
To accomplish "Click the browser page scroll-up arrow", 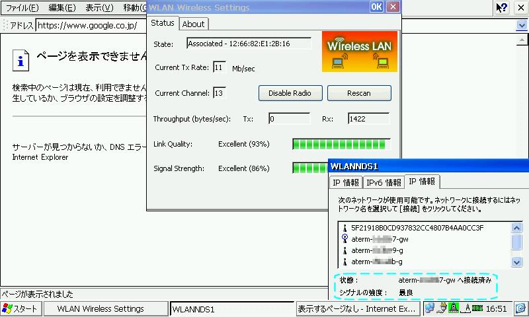I will 522,40.
